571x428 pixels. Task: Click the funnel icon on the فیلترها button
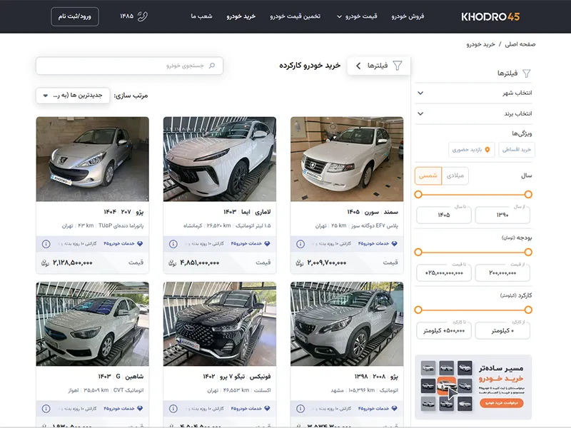(x=398, y=66)
